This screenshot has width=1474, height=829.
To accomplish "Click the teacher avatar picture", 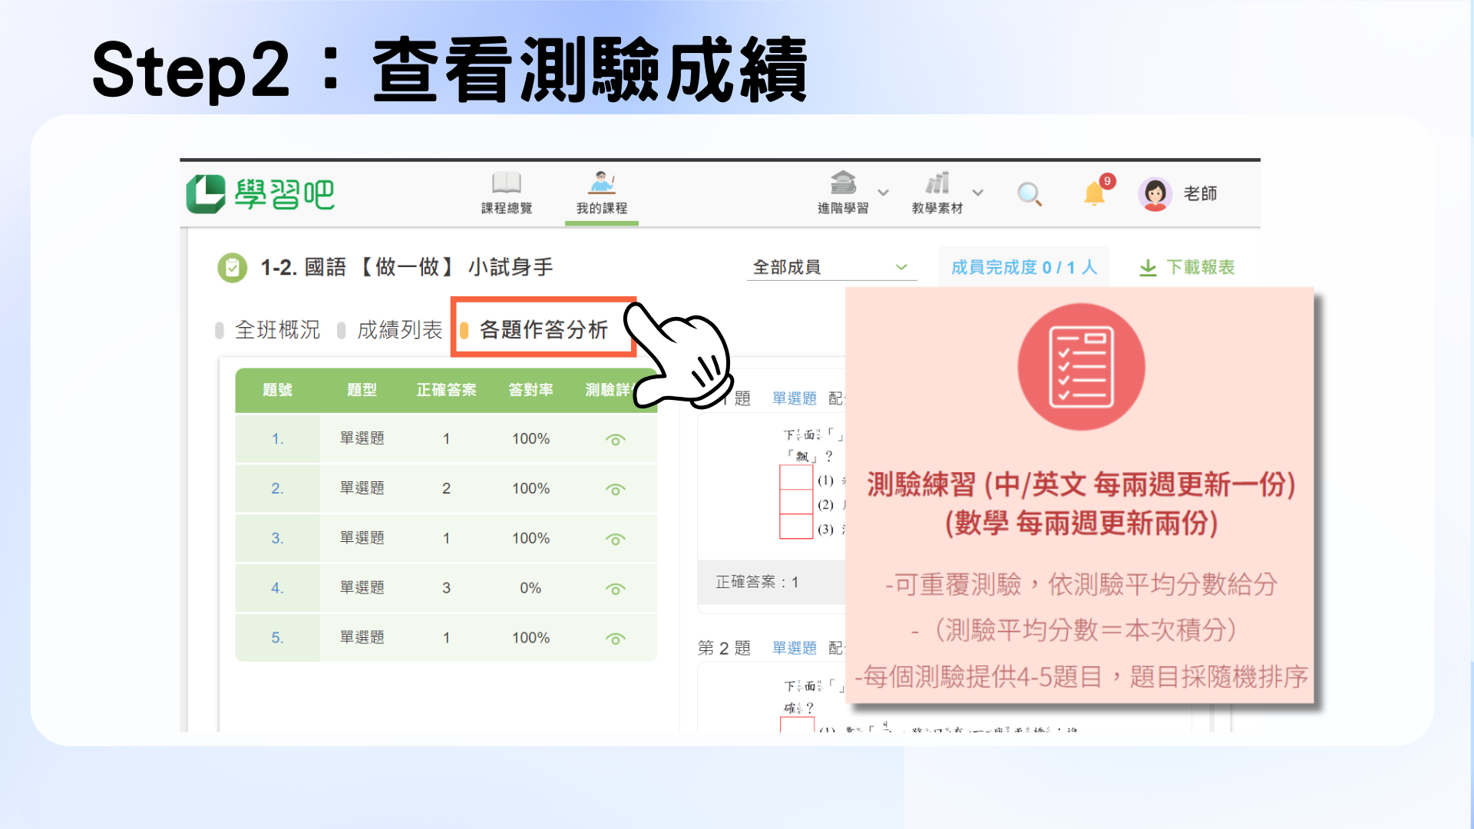I will coord(1155,194).
